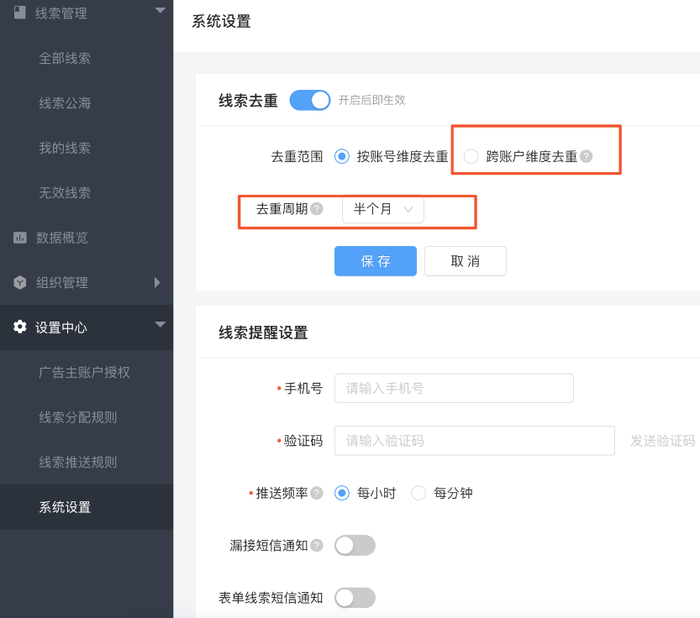This screenshot has width=700, height=618.
Task: Click the 线索管理 sidebar icon
Action: [x=19, y=13]
